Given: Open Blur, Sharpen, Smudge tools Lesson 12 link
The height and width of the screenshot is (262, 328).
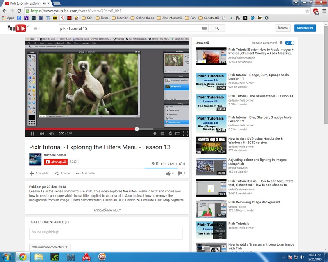Looking at the screenshot, I should [x=261, y=119].
